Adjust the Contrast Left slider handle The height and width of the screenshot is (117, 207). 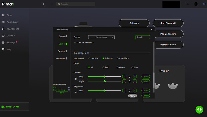tap(105, 76)
